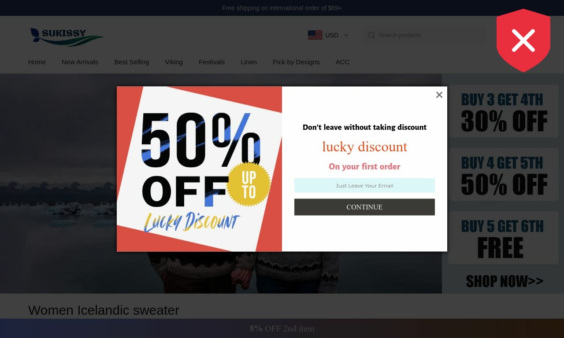Click the CONTINUE button
Image resolution: width=564 pixels, height=338 pixels.
pos(364,207)
